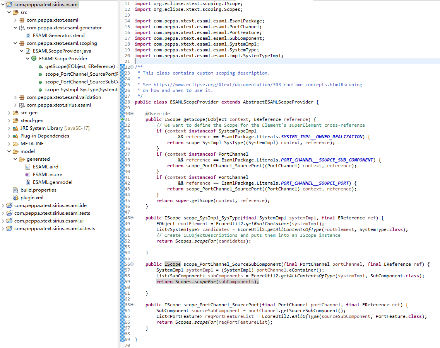
Task: Select the com.peppa.xtext.sirius.esaml.tests project
Action: click(x=52, y=213)
